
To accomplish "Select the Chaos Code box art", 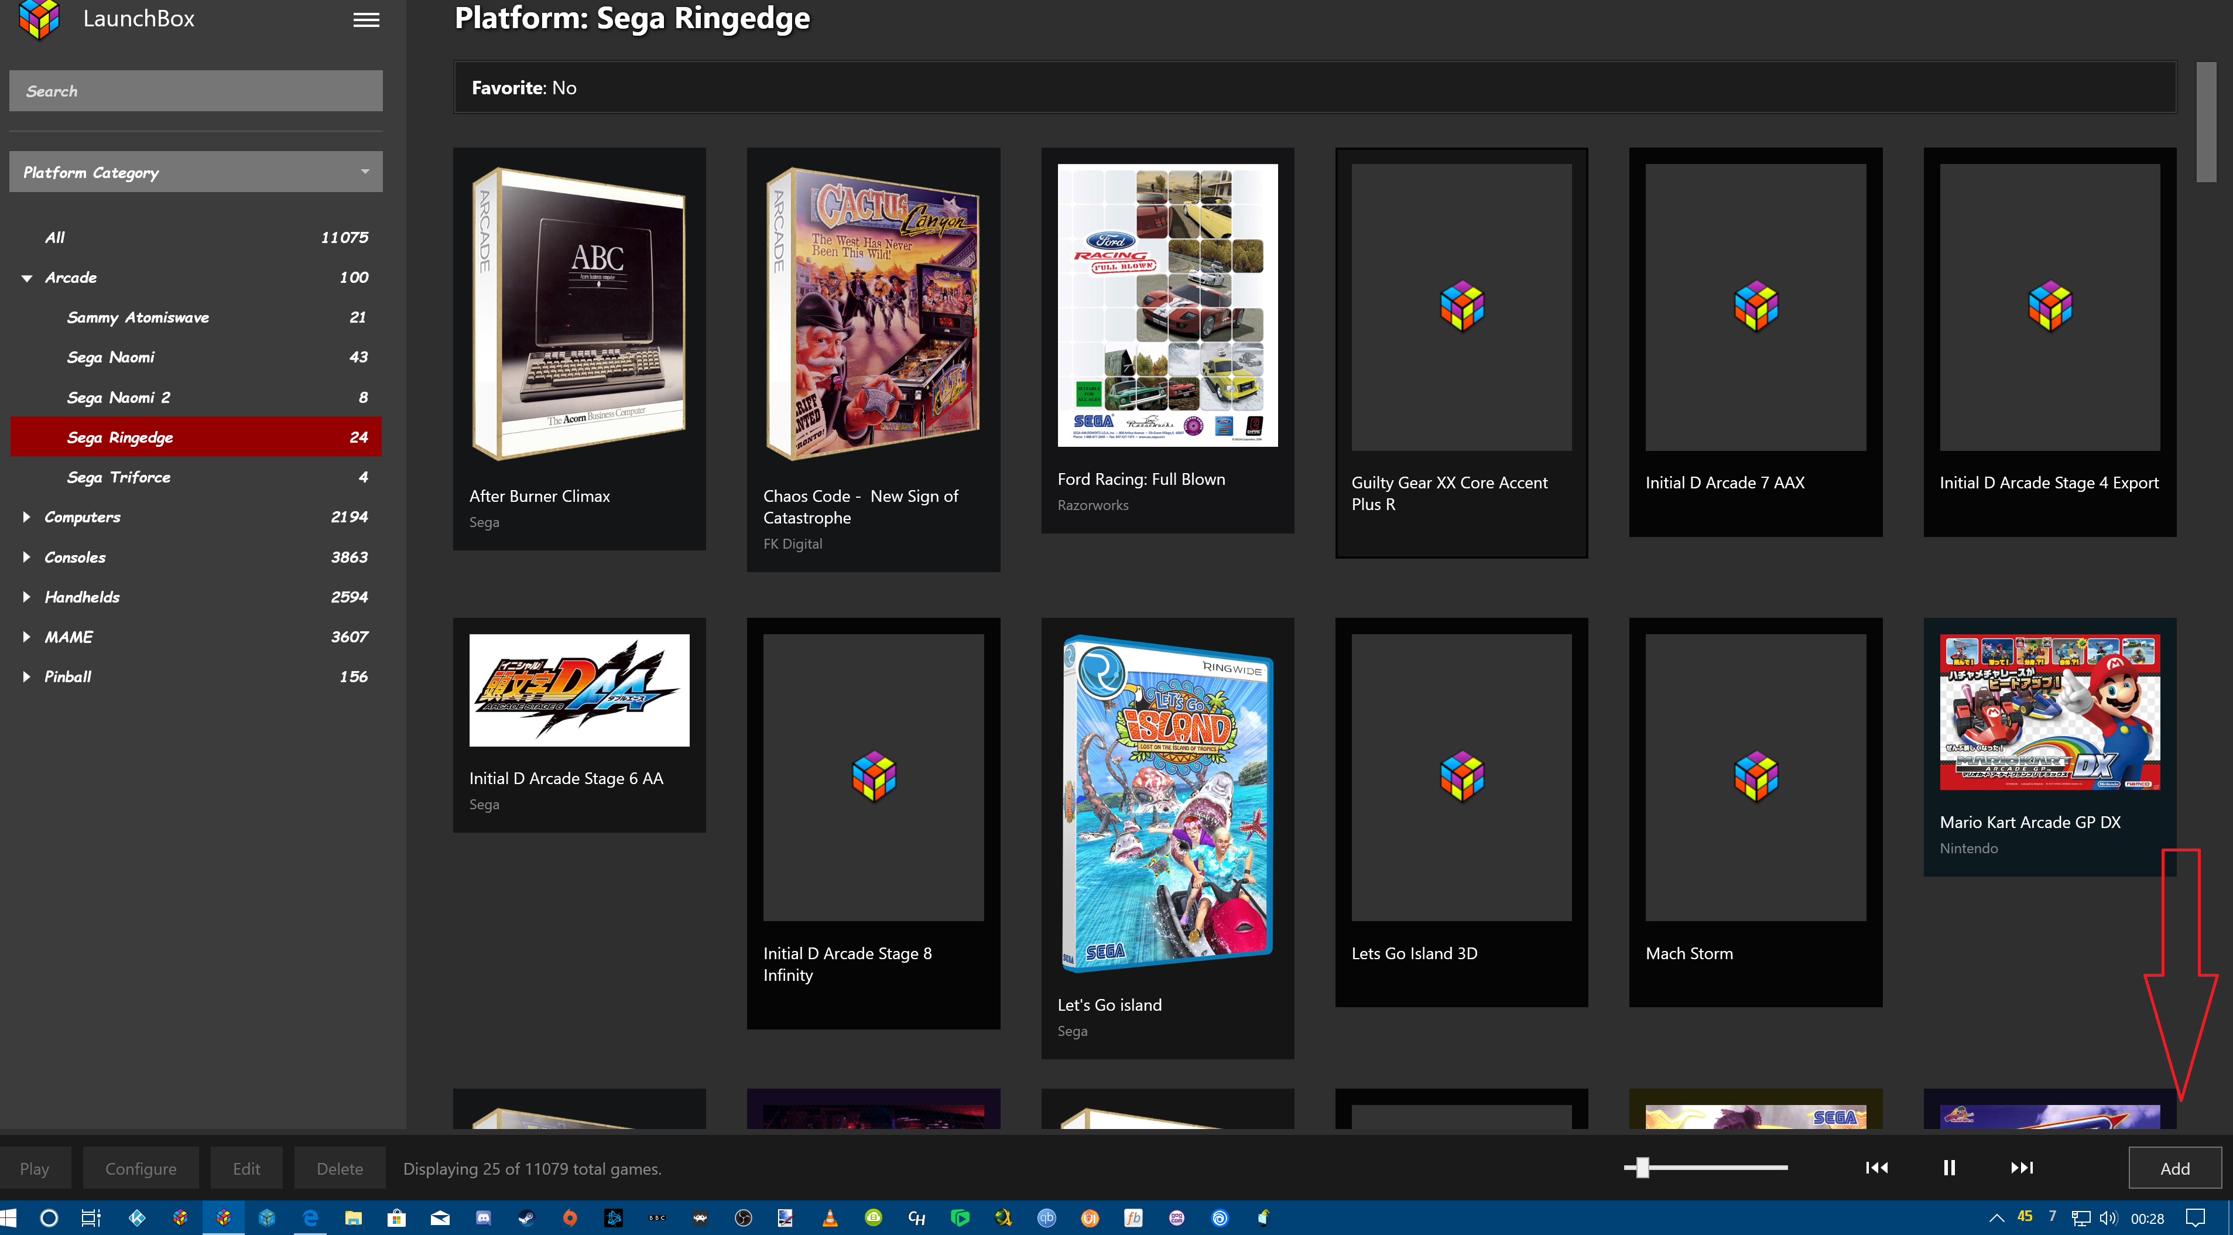I will tap(873, 313).
